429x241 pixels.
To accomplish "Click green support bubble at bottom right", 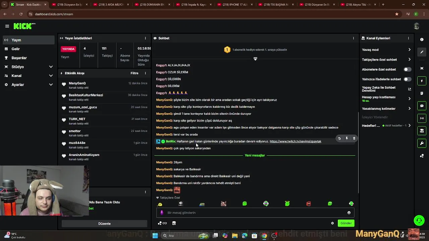I will pyautogui.click(x=419, y=220).
